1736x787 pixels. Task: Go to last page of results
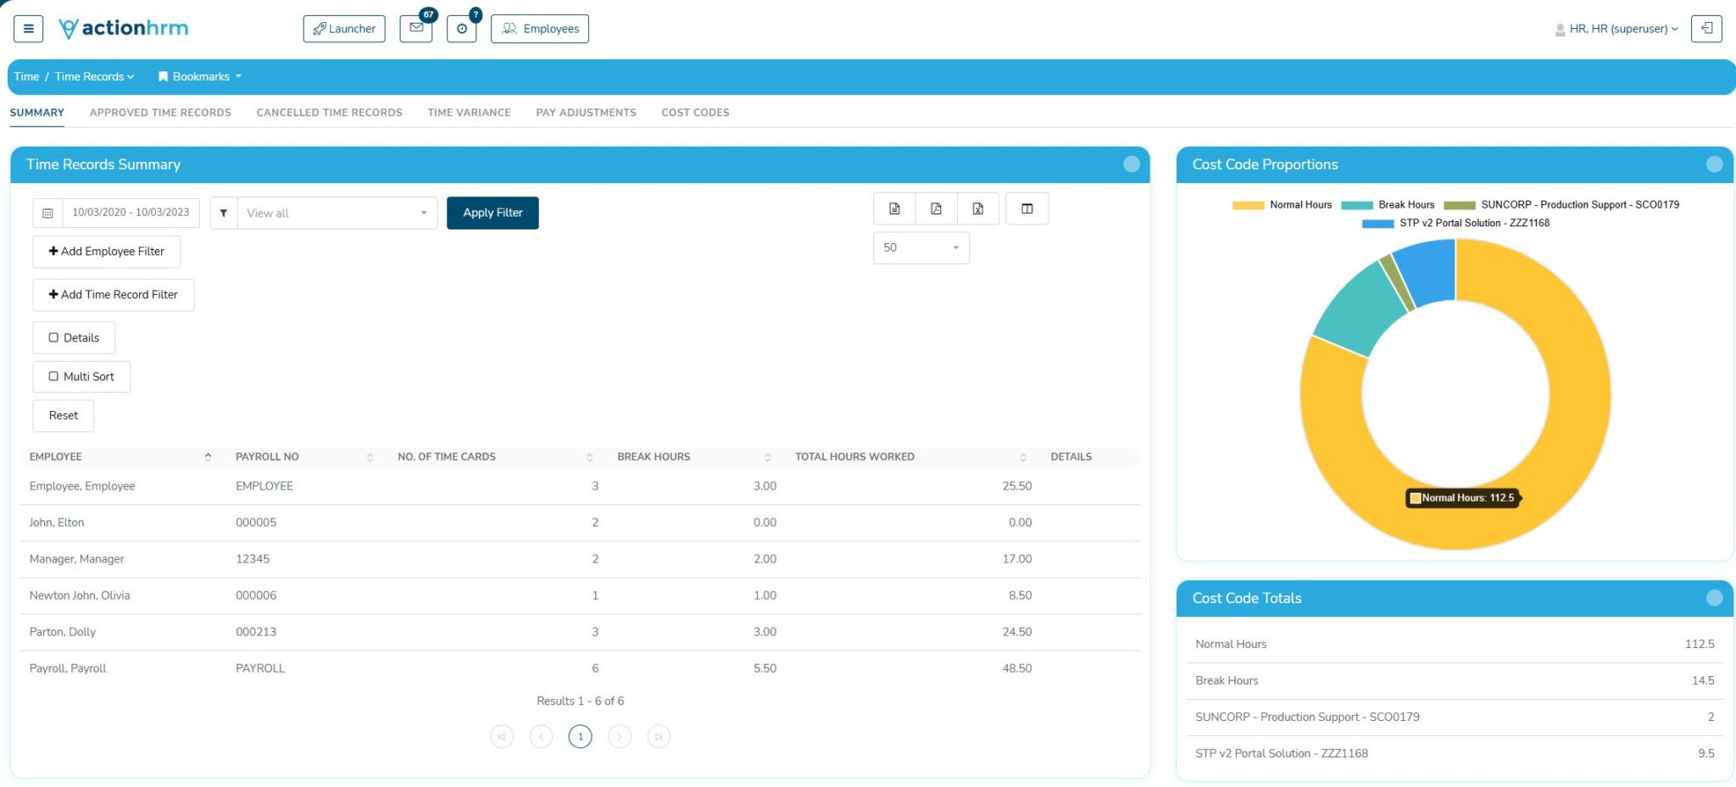coord(659,737)
